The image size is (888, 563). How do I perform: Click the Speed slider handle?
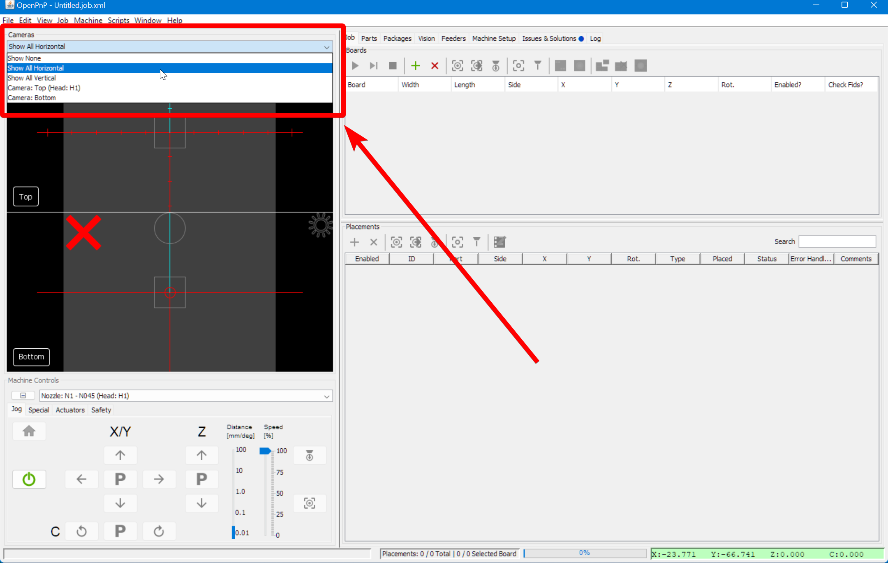click(265, 451)
